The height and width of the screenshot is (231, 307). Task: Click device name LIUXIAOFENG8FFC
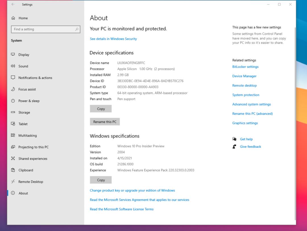tap(131, 63)
